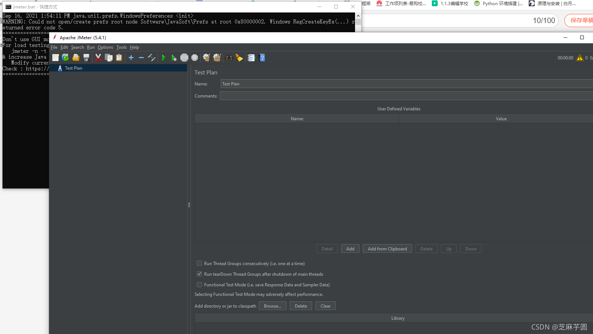
Task: Uncheck Run tearDown Thread Groups checkbox
Action: point(199,274)
